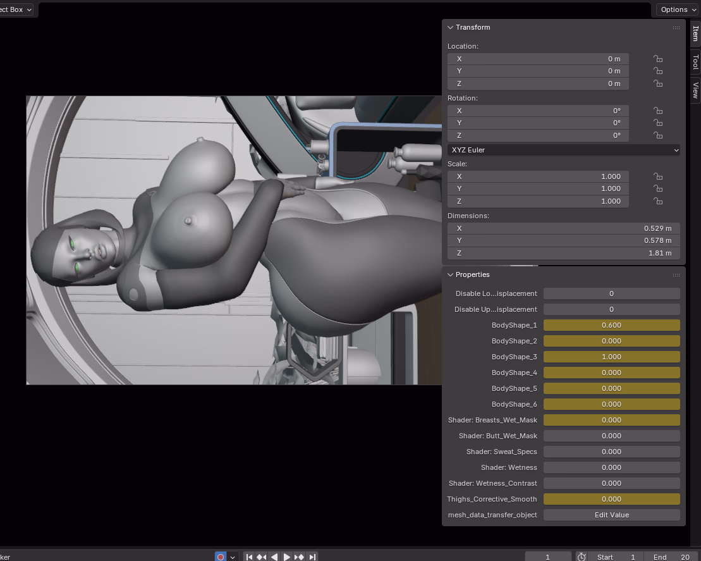Collapse the Properties panel
Image resolution: width=701 pixels, height=561 pixels.
coord(451,275)
